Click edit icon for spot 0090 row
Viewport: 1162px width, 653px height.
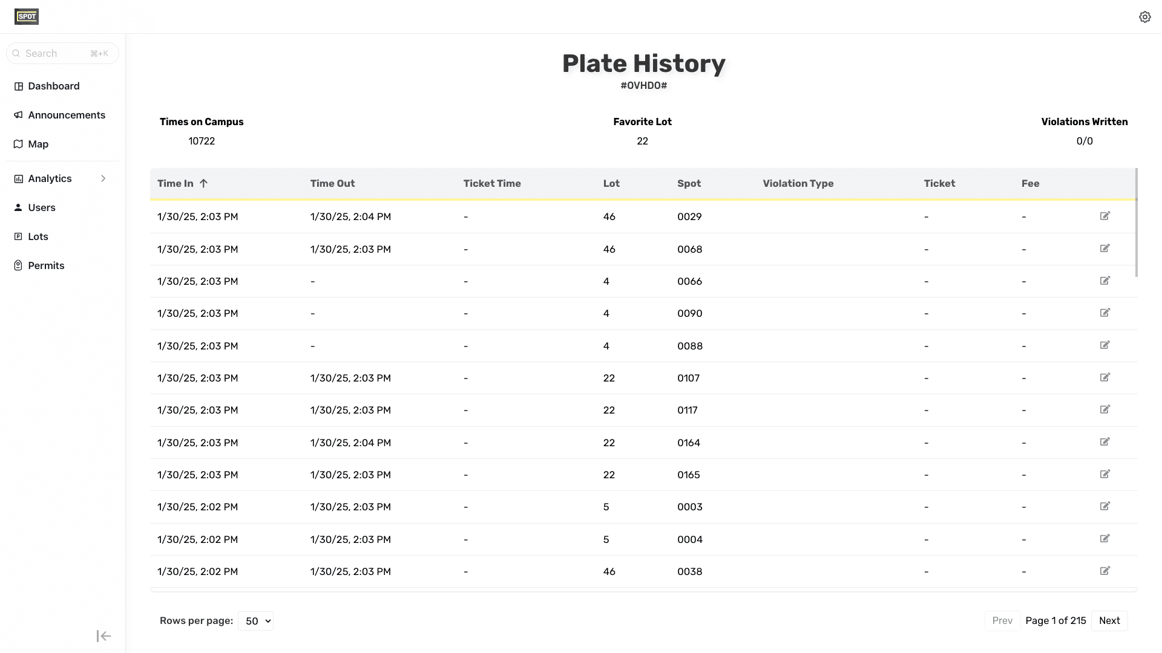(x=1105, y=313)
